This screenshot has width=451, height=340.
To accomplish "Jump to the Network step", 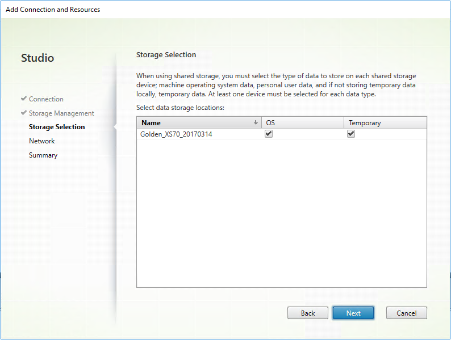I will [x=42, y=141].
